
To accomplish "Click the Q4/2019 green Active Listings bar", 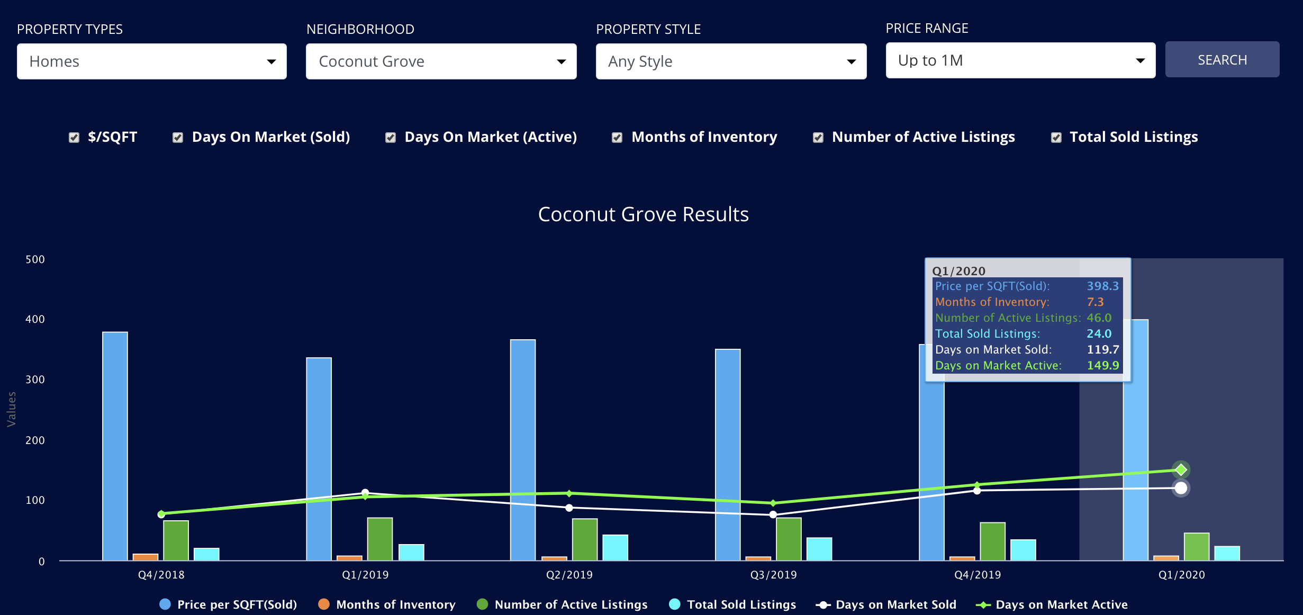I will pyautogui.click(x=993, y=541).
